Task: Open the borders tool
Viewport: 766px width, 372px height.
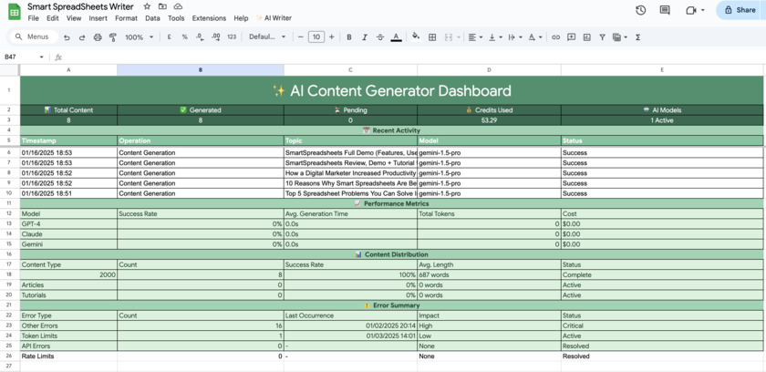Action: tap(432, 37)
